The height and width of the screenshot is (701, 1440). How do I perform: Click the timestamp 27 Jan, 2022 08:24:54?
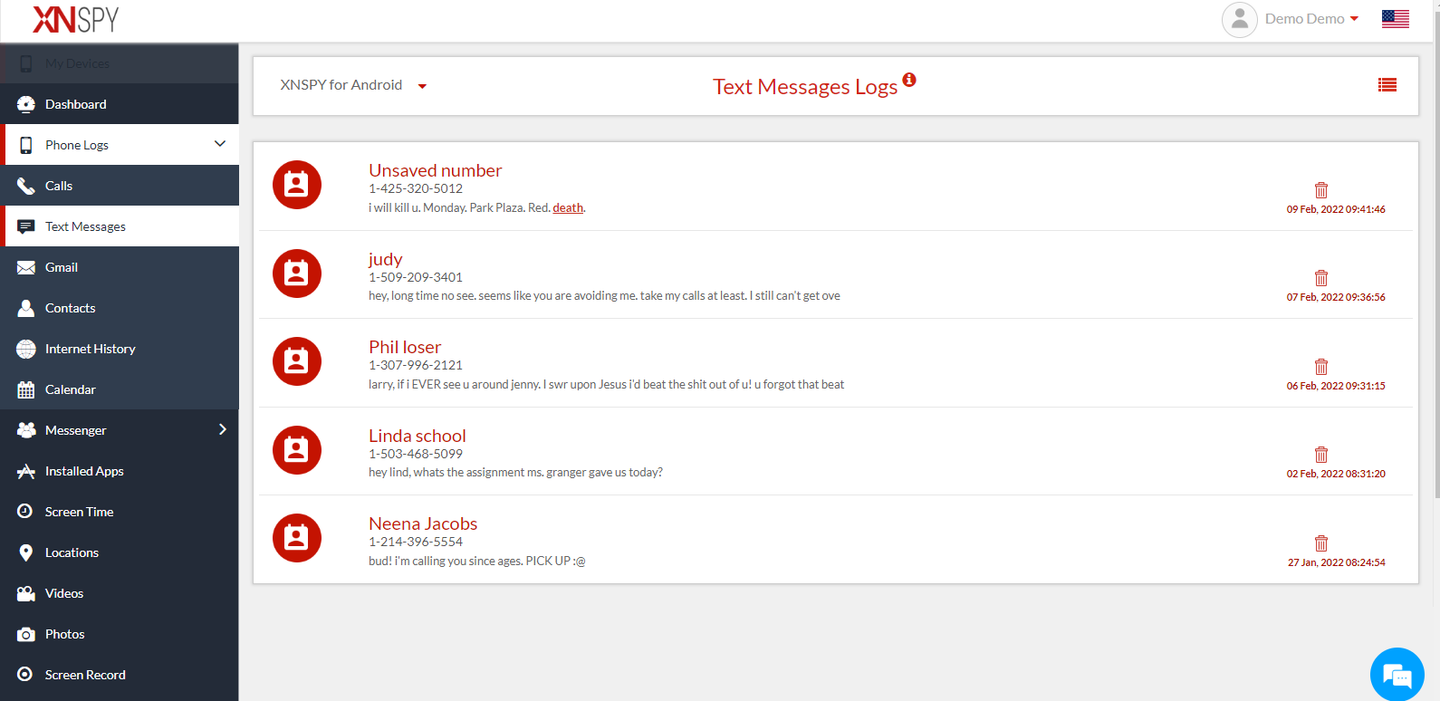pos(1337,562)
